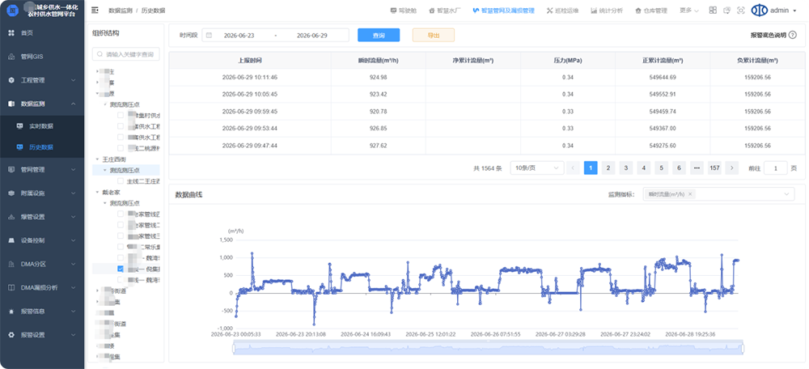Toggle fullscreen icon in header

coord(741,11)
